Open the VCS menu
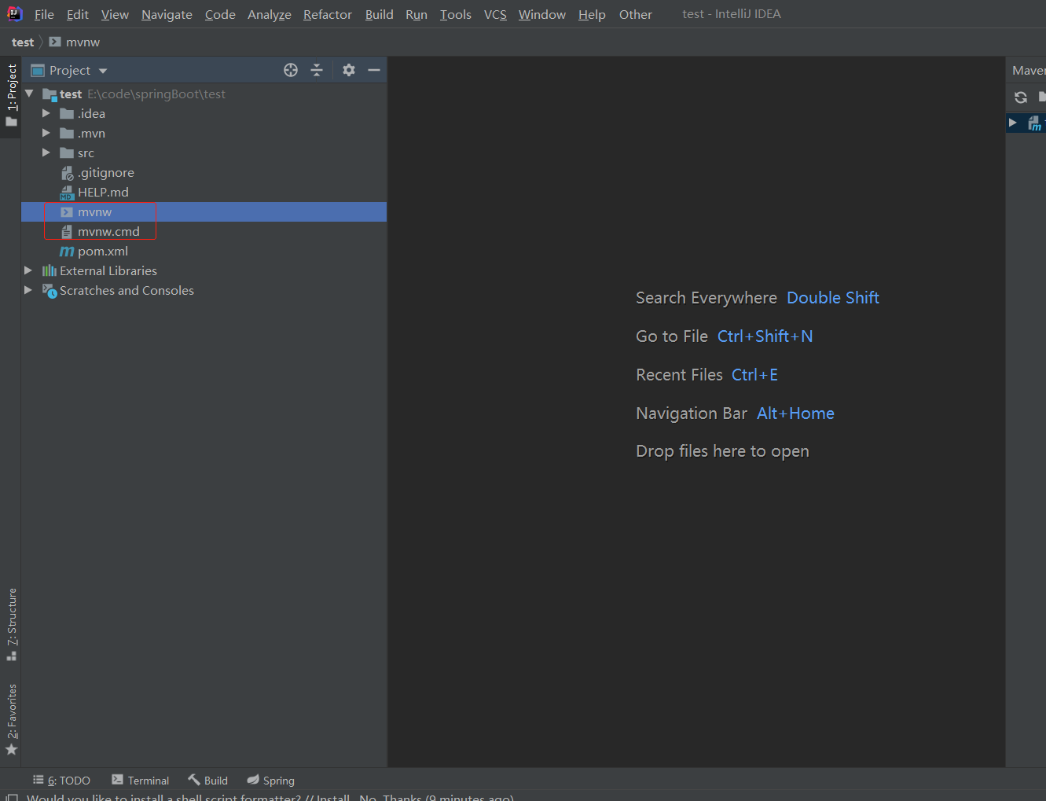1046x801 pixels. tap(495, 14)
